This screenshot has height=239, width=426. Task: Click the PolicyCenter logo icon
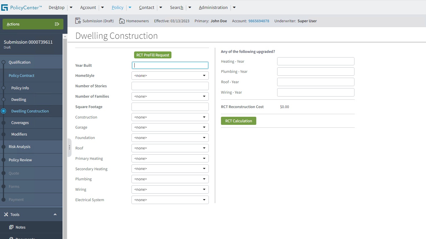pos(5,8)
